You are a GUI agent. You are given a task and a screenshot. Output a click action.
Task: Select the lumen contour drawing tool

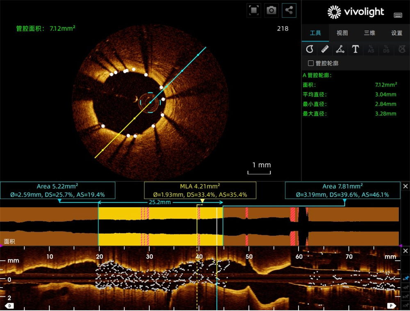[x=310, y=49]
